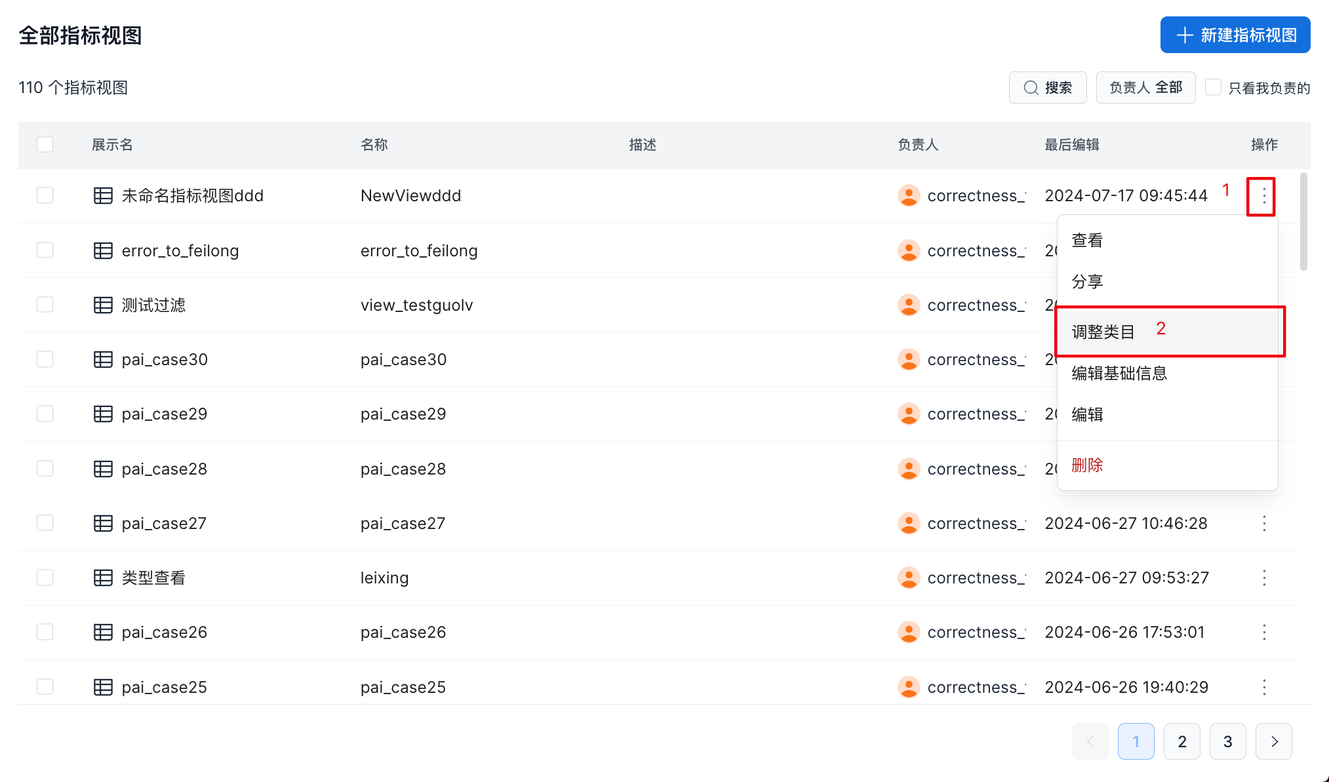
Task: Check the checkbox for pai_case29 row
Action: point(45,414)
